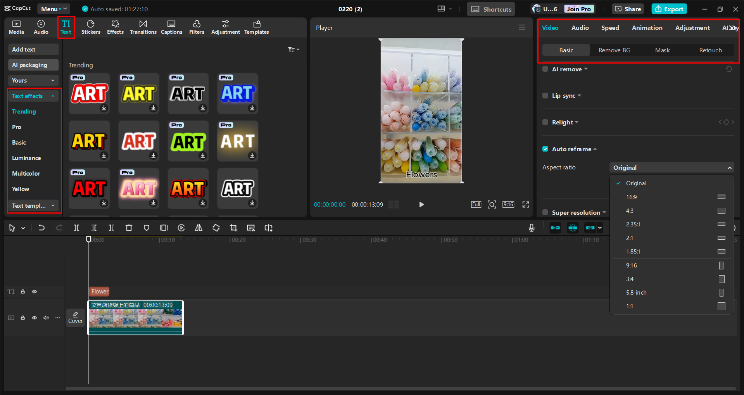Collapse the Text effects section
This screenshot has width=744, height=395.
tap(53, 96)
